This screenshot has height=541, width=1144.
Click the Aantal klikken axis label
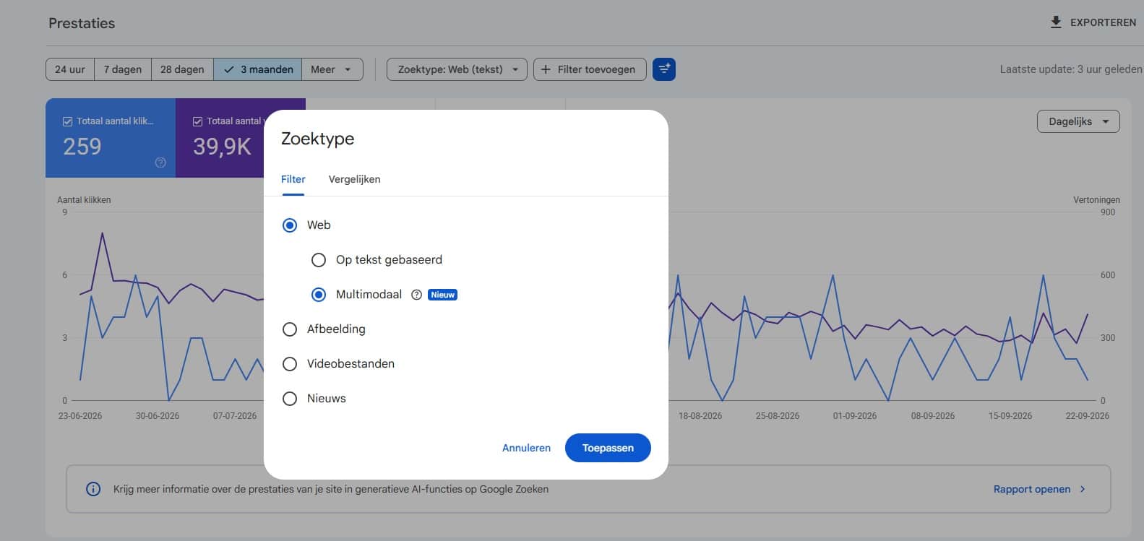(x=84, y=200)
